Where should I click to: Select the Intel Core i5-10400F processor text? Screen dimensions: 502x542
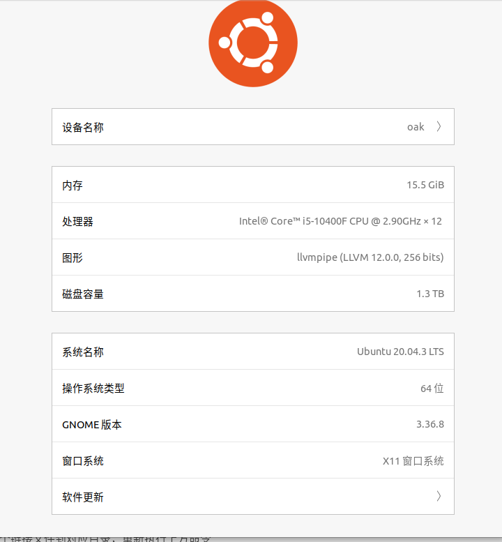[340, 221]
